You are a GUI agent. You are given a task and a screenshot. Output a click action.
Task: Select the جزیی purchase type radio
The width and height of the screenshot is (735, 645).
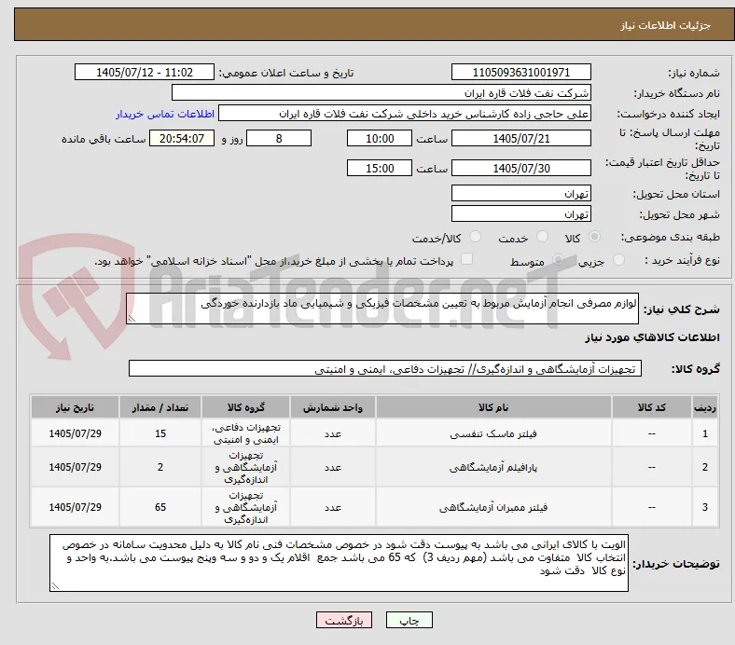tap(618, 260)
